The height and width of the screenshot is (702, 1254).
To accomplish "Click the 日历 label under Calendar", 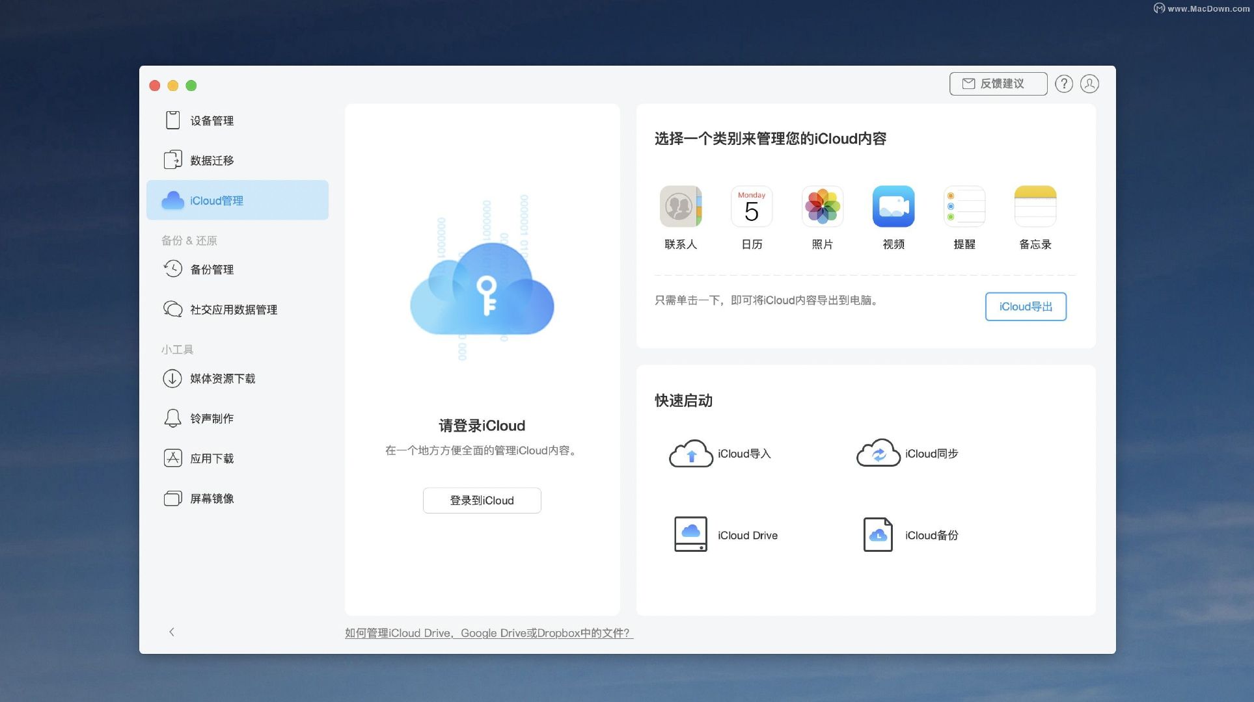I will click(x=752, y=244).
